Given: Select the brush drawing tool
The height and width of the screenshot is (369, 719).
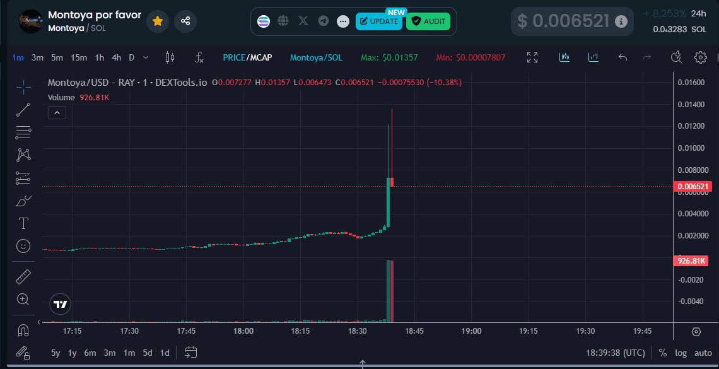Looking at the screenshot, I should pos(23,201).
